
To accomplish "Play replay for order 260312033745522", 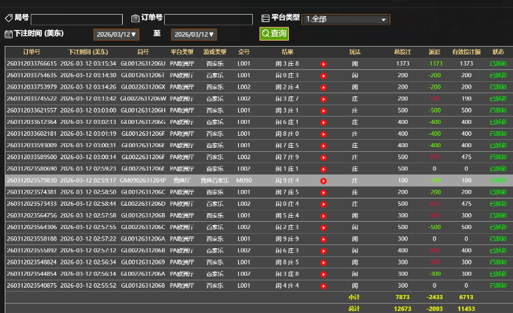I will coord(324,99).
